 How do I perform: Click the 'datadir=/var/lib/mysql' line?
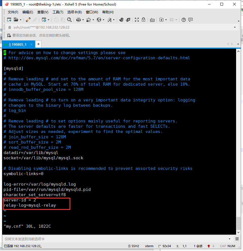[x=31, y=153]
